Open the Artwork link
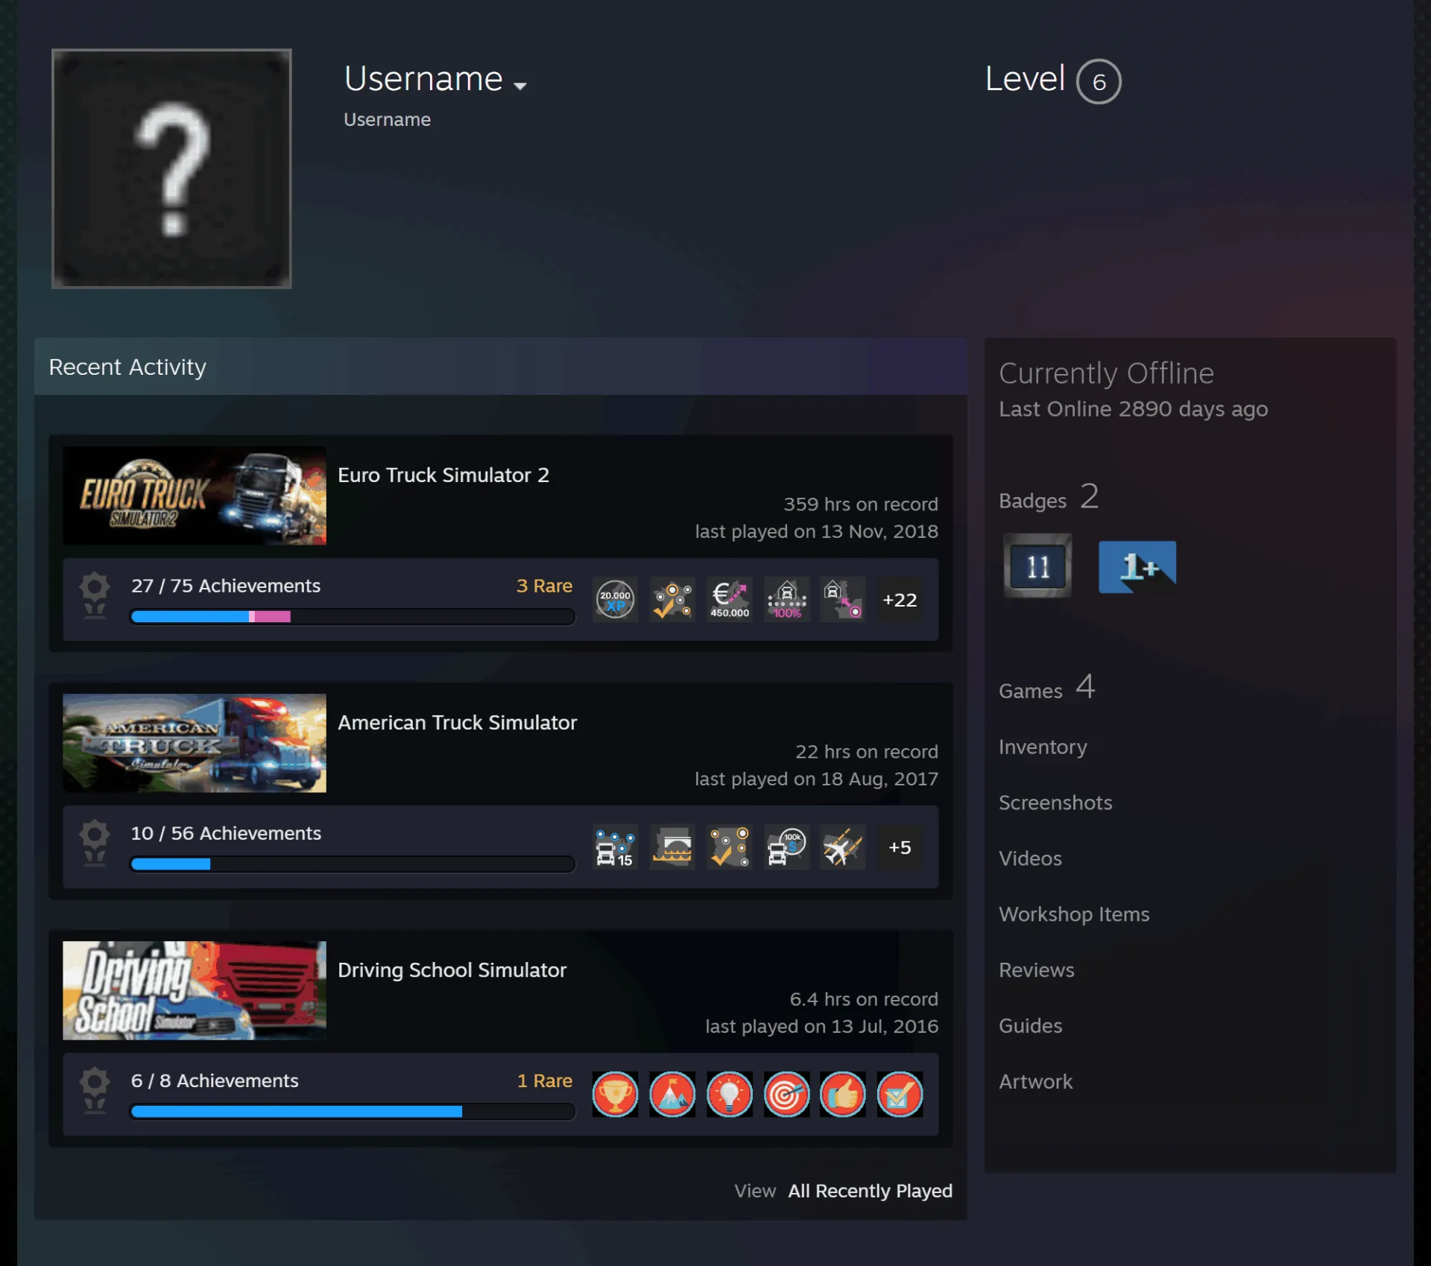1431x1266 pixels. coord(1036,1082)
